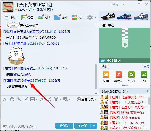Viewport: 151px width, 131px height.
Task: Select member 该死的蓝胖子
Action: click(x=124, y=113)
